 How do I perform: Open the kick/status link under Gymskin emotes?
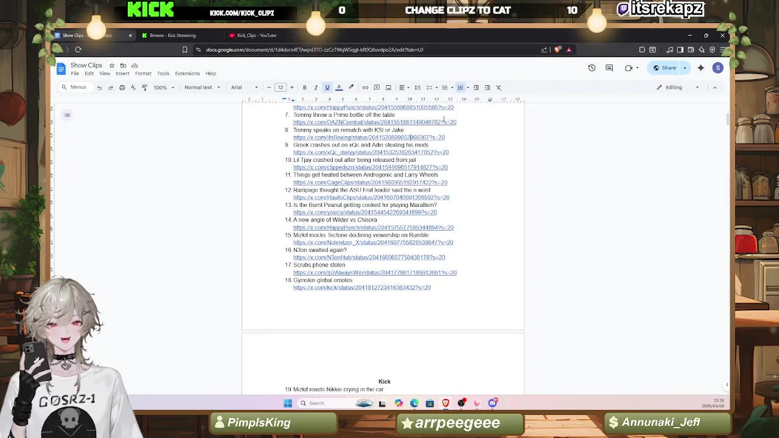point(362,288)
